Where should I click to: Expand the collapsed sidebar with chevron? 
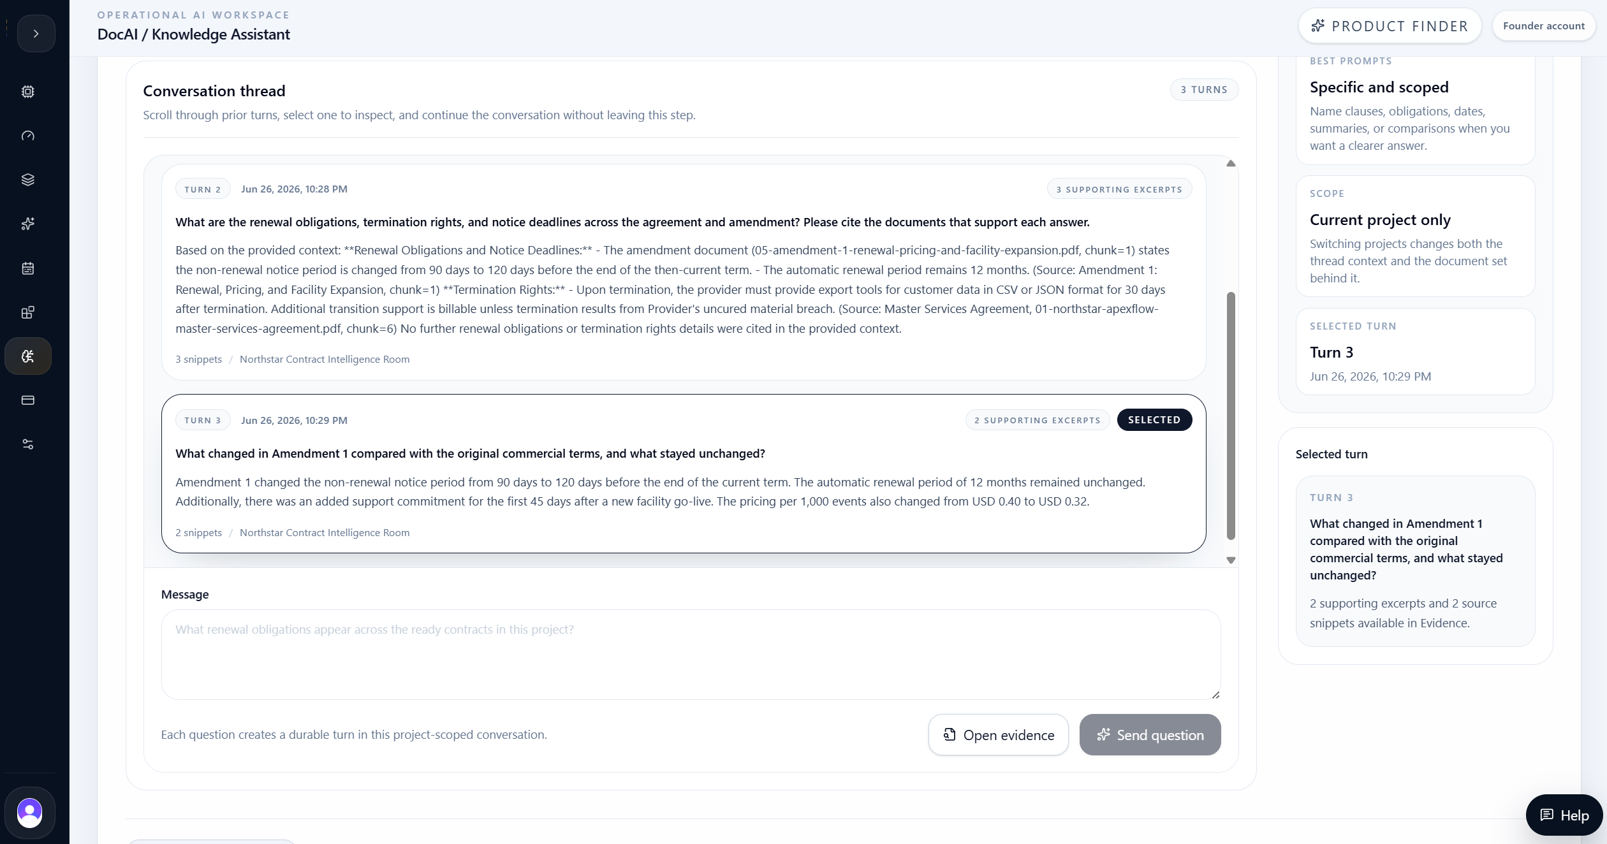(x=36, y=34)
